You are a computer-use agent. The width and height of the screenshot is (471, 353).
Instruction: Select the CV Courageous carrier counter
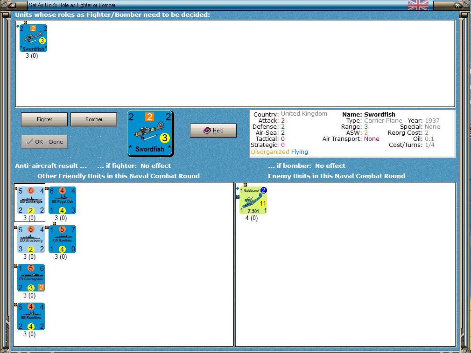coord(31,277)
